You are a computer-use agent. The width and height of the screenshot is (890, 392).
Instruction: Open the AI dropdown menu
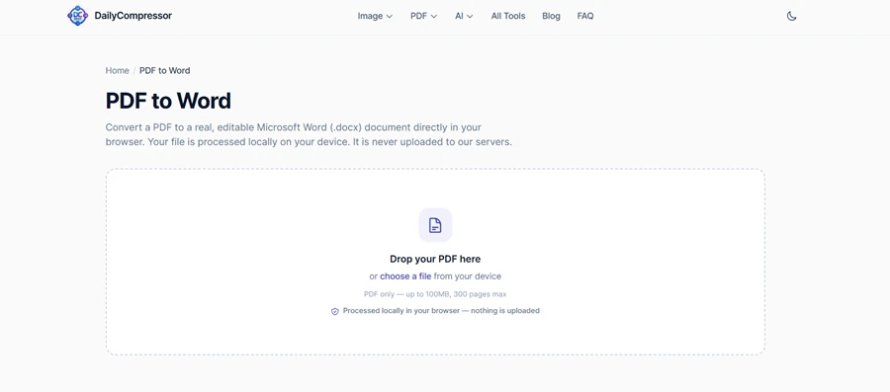click(464, 16)
